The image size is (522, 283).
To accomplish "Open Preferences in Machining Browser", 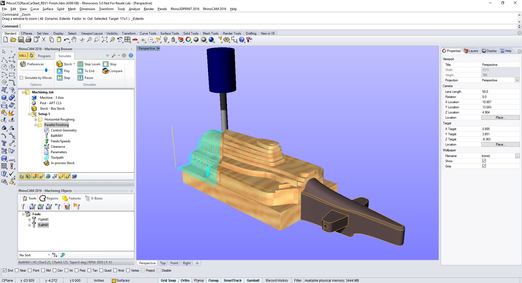I will (x=32, y=64).
